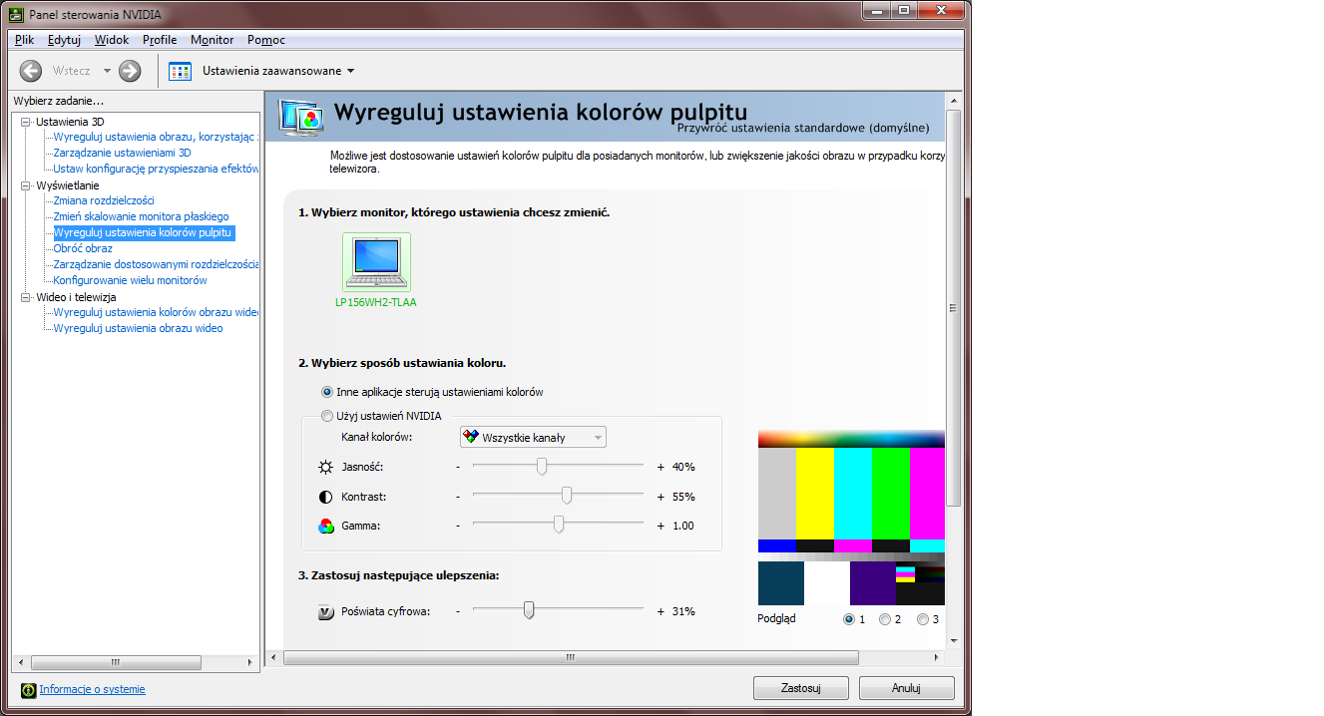Open 'Obróć obraz' in the task tree
The width and height of the screenshot is (1324, 716).
tap(83, 248)
